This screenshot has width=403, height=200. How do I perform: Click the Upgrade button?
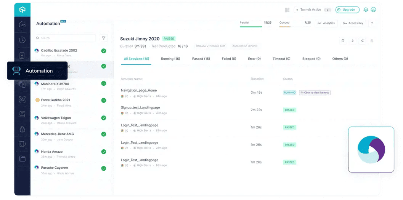(x=347, y=10)
